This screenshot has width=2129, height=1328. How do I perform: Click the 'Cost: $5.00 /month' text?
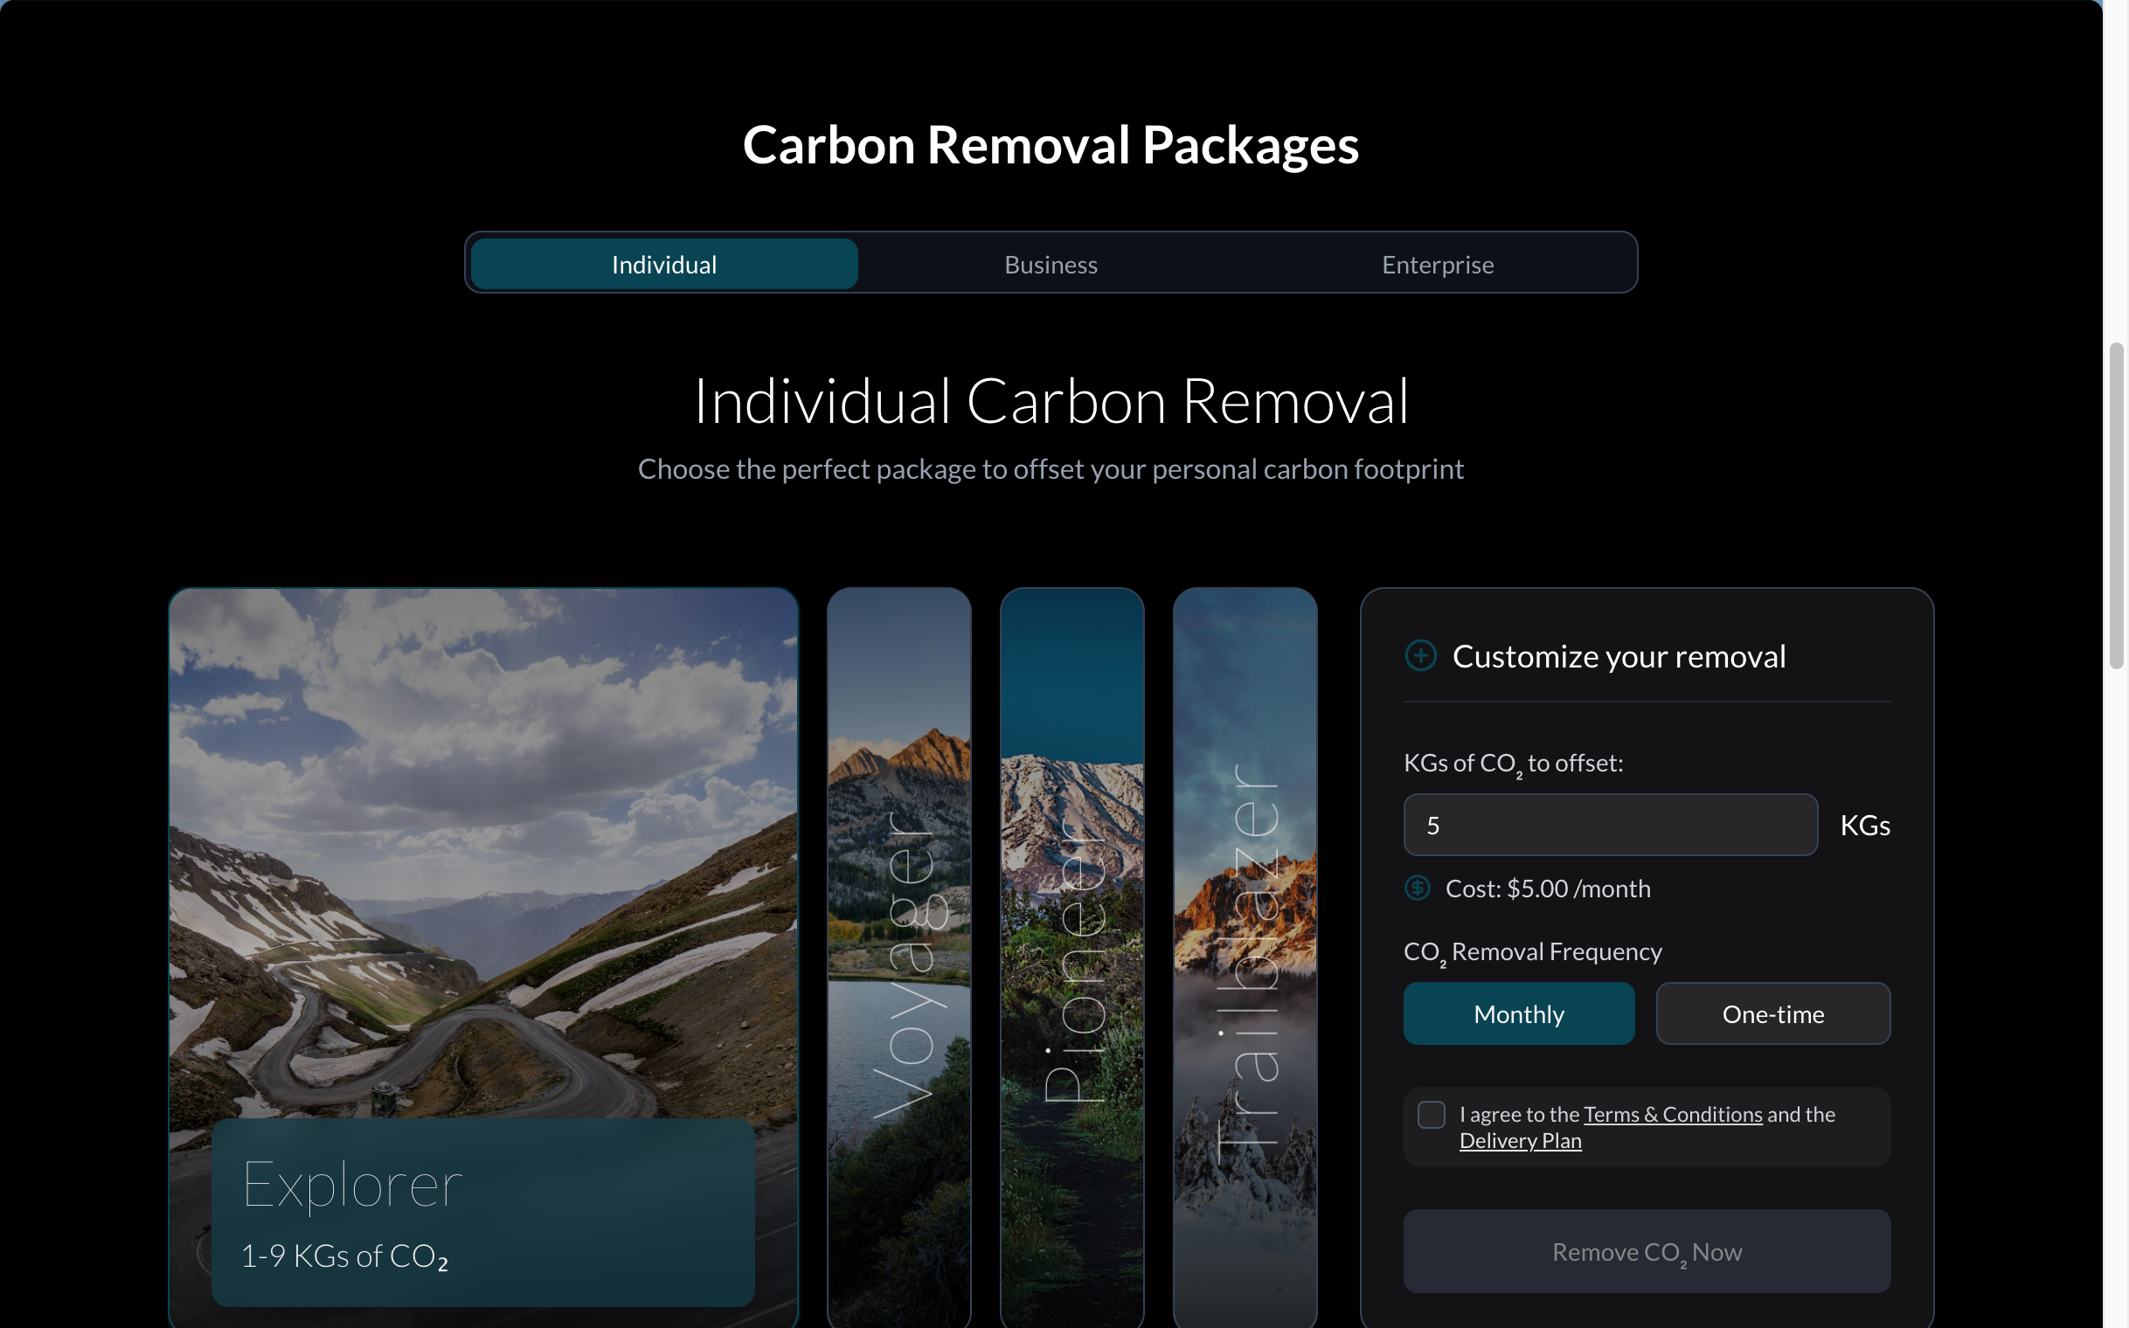pyautogui.click(x=1548, y=888)
